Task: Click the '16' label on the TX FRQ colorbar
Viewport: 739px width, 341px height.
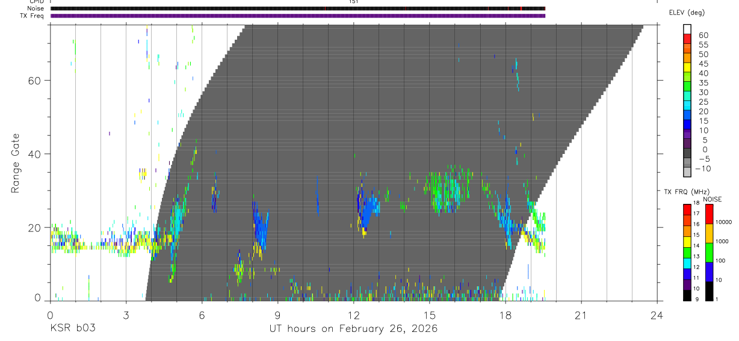Action: pos(697,224)
